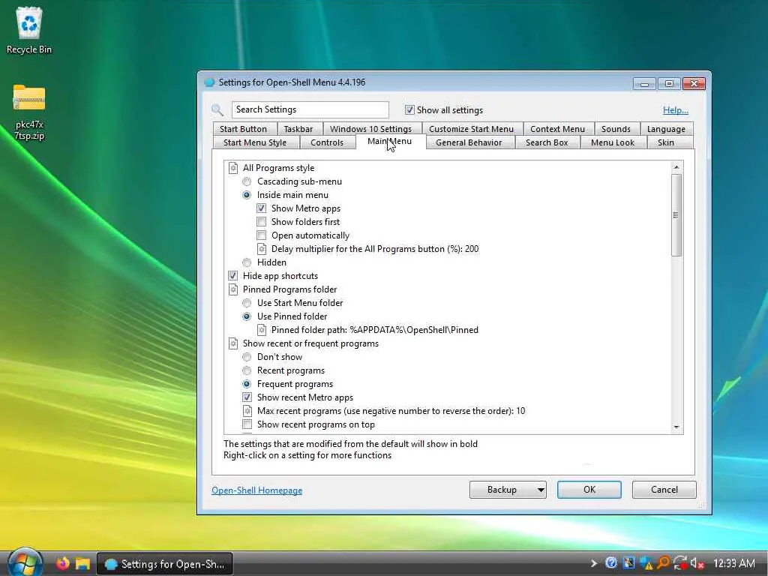Toggle Hide app shortcuts checkbox
Image resolution: width=768 pixels, height=576 pixels.
[232, 276]
